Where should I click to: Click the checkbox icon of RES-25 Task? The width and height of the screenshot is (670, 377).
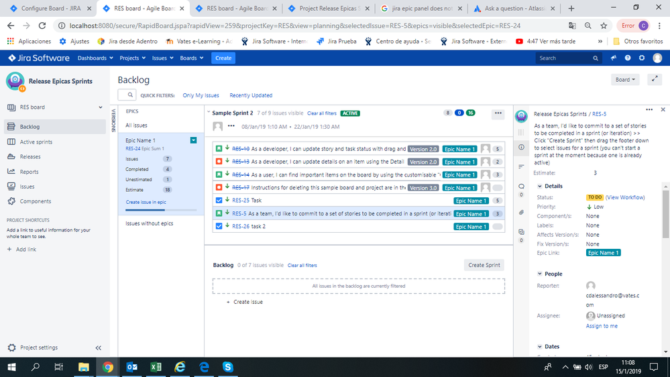pyautogui.click(x=219, y=200)
